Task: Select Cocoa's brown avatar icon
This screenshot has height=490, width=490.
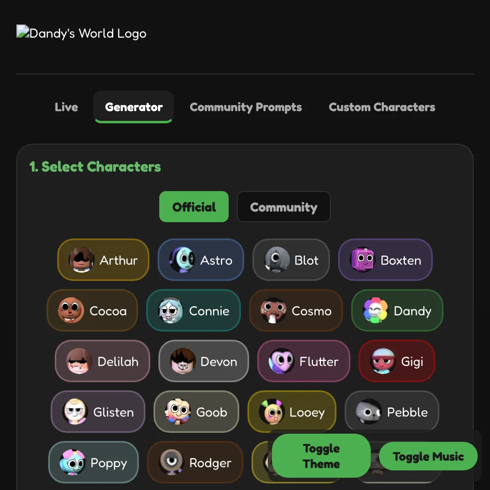Action: [71, 310]
